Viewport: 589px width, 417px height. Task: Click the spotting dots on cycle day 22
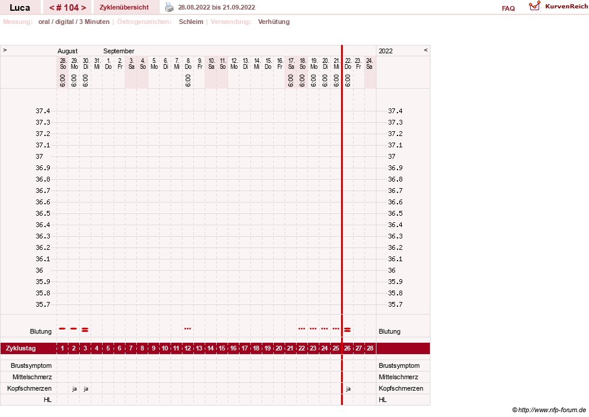[x=301, y=328]
